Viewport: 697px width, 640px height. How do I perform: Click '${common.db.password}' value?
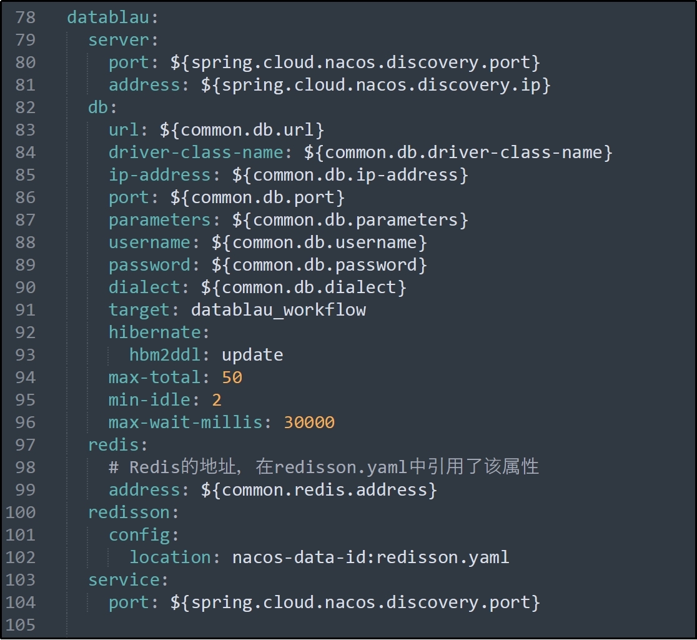pos(319,266)
